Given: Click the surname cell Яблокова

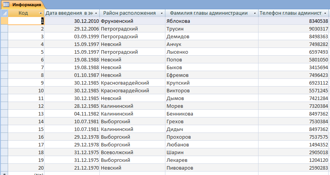Looking at the screenshot, I should click(212, 21).
